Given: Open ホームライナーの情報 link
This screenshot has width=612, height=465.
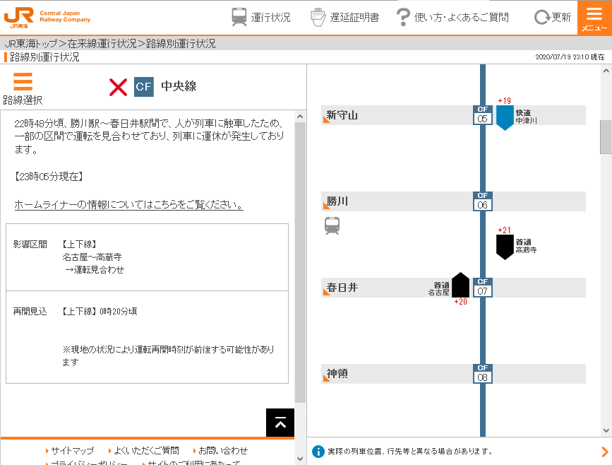Looking at the screenshot, I should (x=128, y=204).
